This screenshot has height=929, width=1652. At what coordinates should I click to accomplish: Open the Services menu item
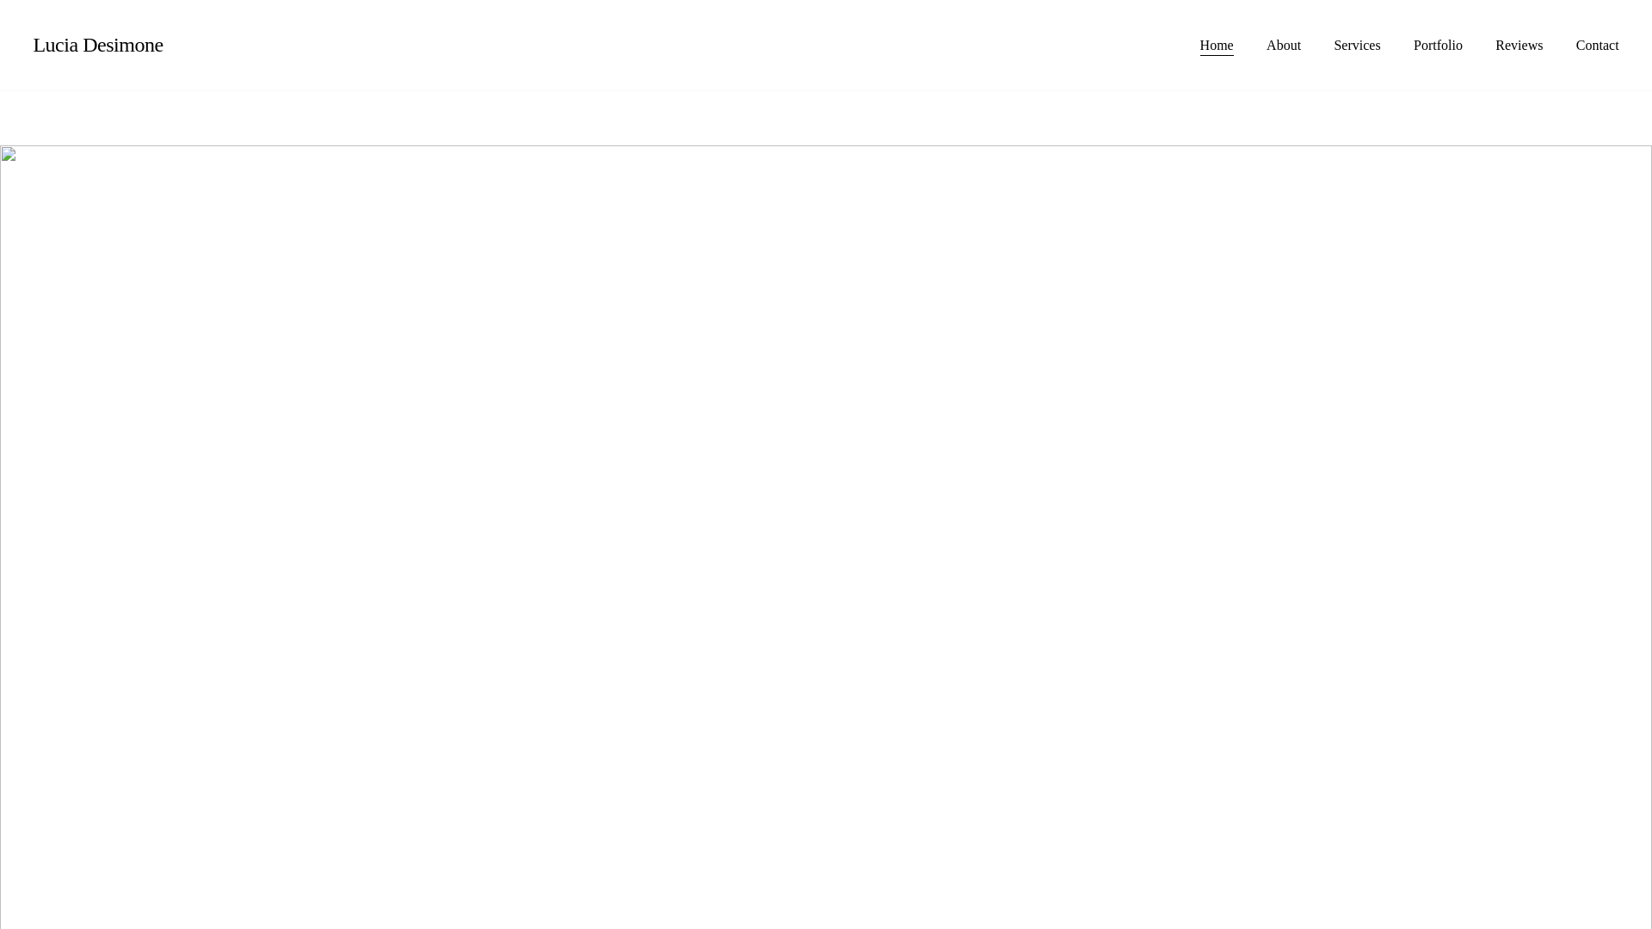click(1356, 46)
